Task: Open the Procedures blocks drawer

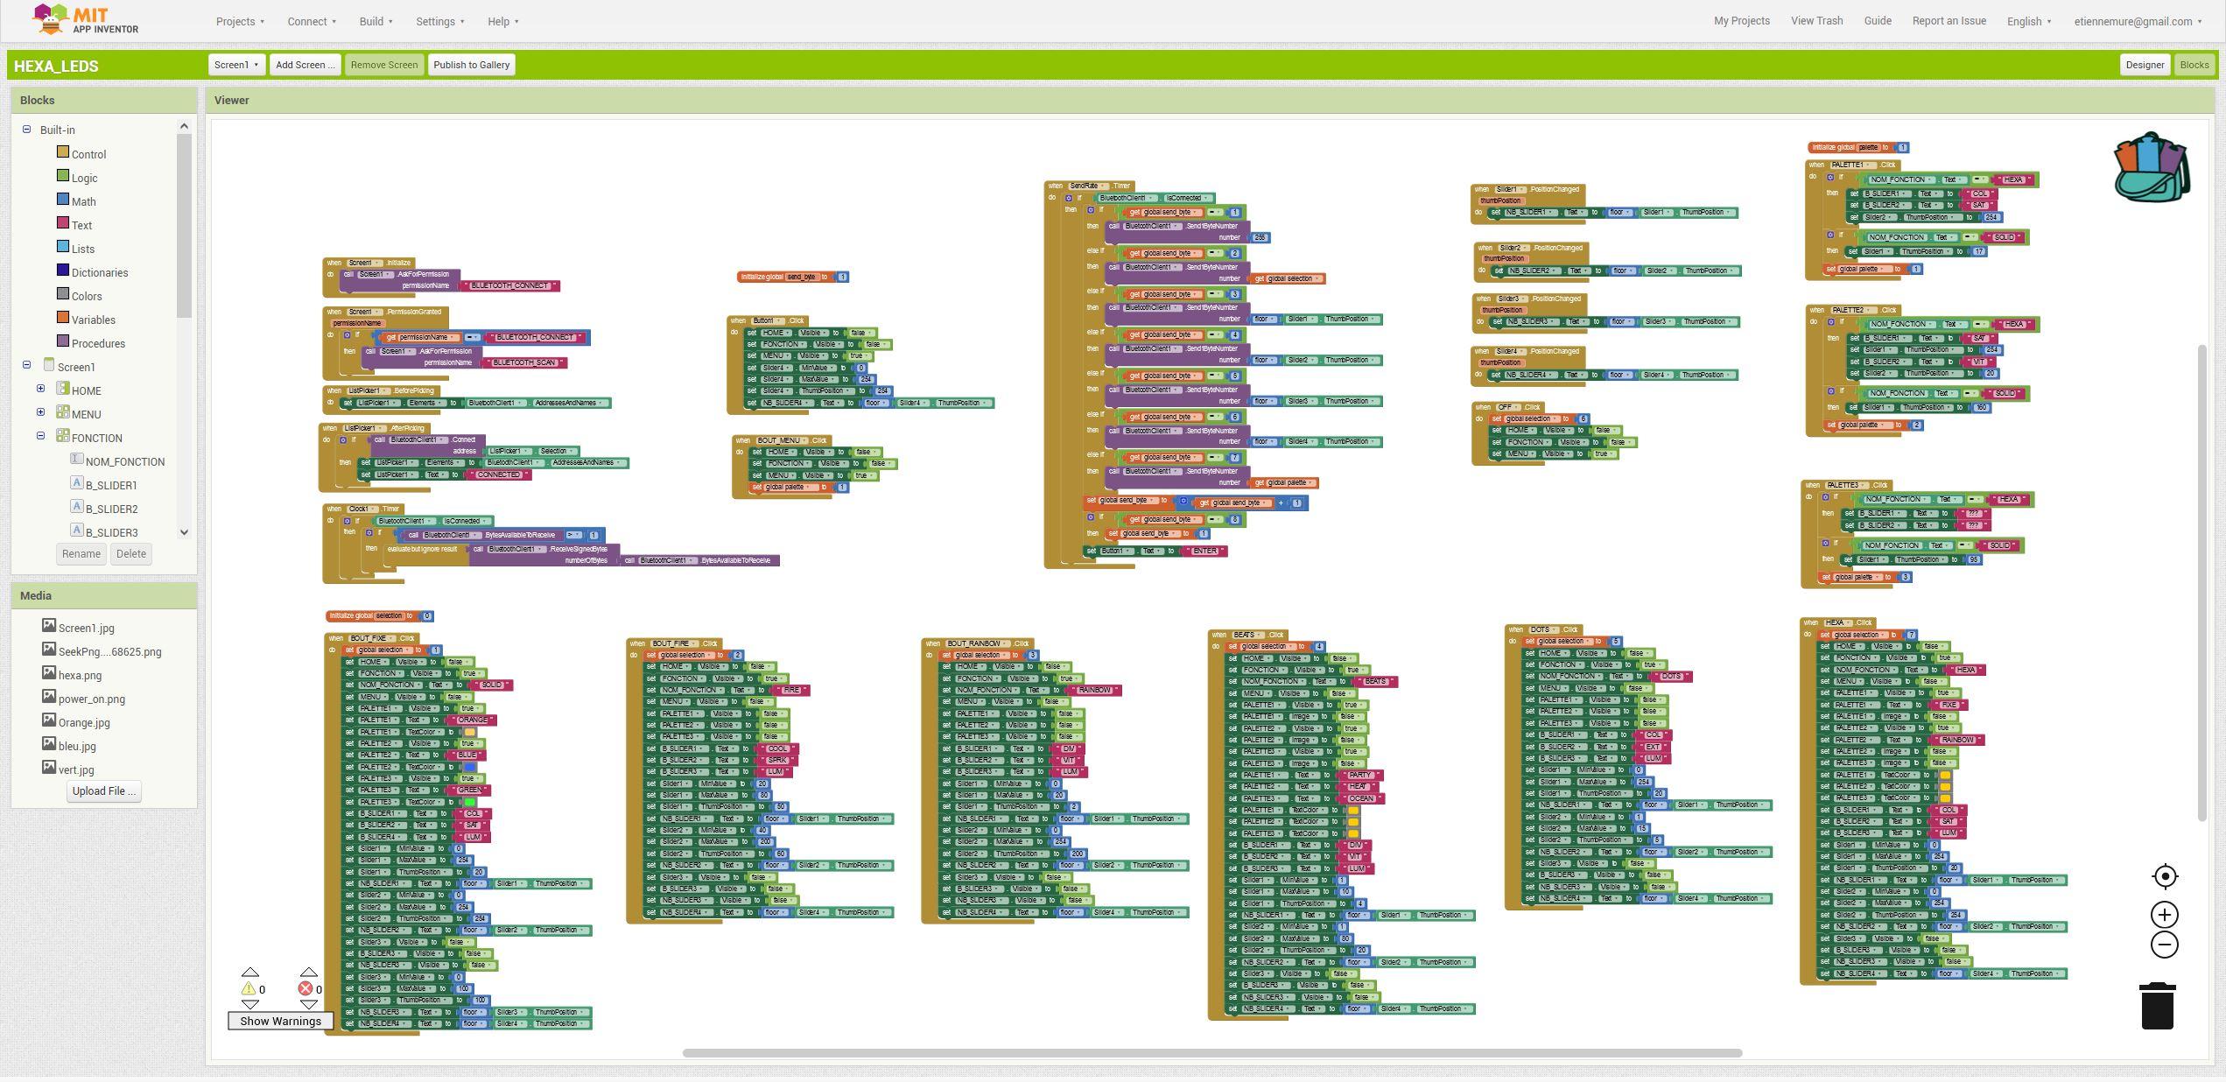Action: 98,343
